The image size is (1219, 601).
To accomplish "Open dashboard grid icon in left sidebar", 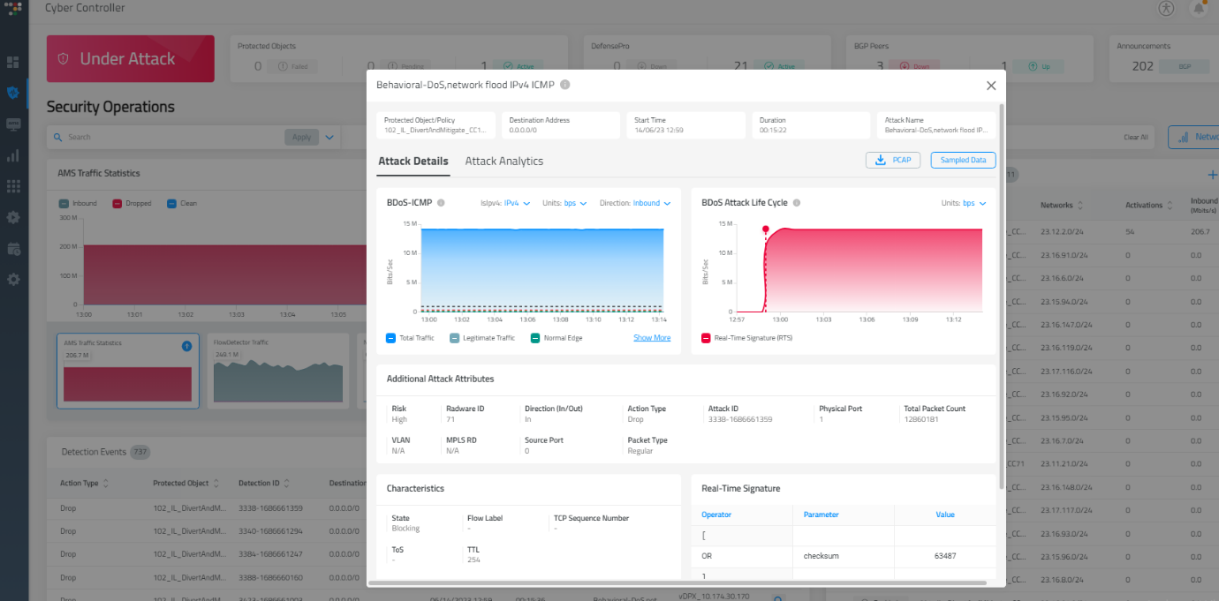I will (x=13, y=62).
